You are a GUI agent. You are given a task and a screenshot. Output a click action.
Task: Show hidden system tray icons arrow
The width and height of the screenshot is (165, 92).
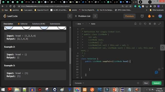[x=147, y=90]
